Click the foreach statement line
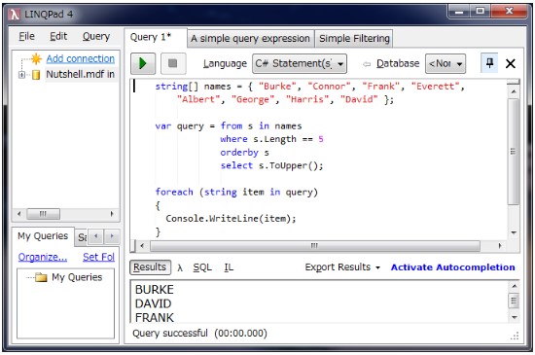The height and width of the screenshot is (355, 535). click(x=236, y=192)
